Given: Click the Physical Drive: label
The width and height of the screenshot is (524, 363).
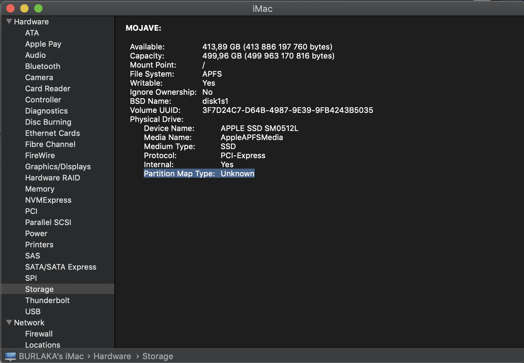Looking at the screenshot, I should pyautogui.click(x=157, y=119).
